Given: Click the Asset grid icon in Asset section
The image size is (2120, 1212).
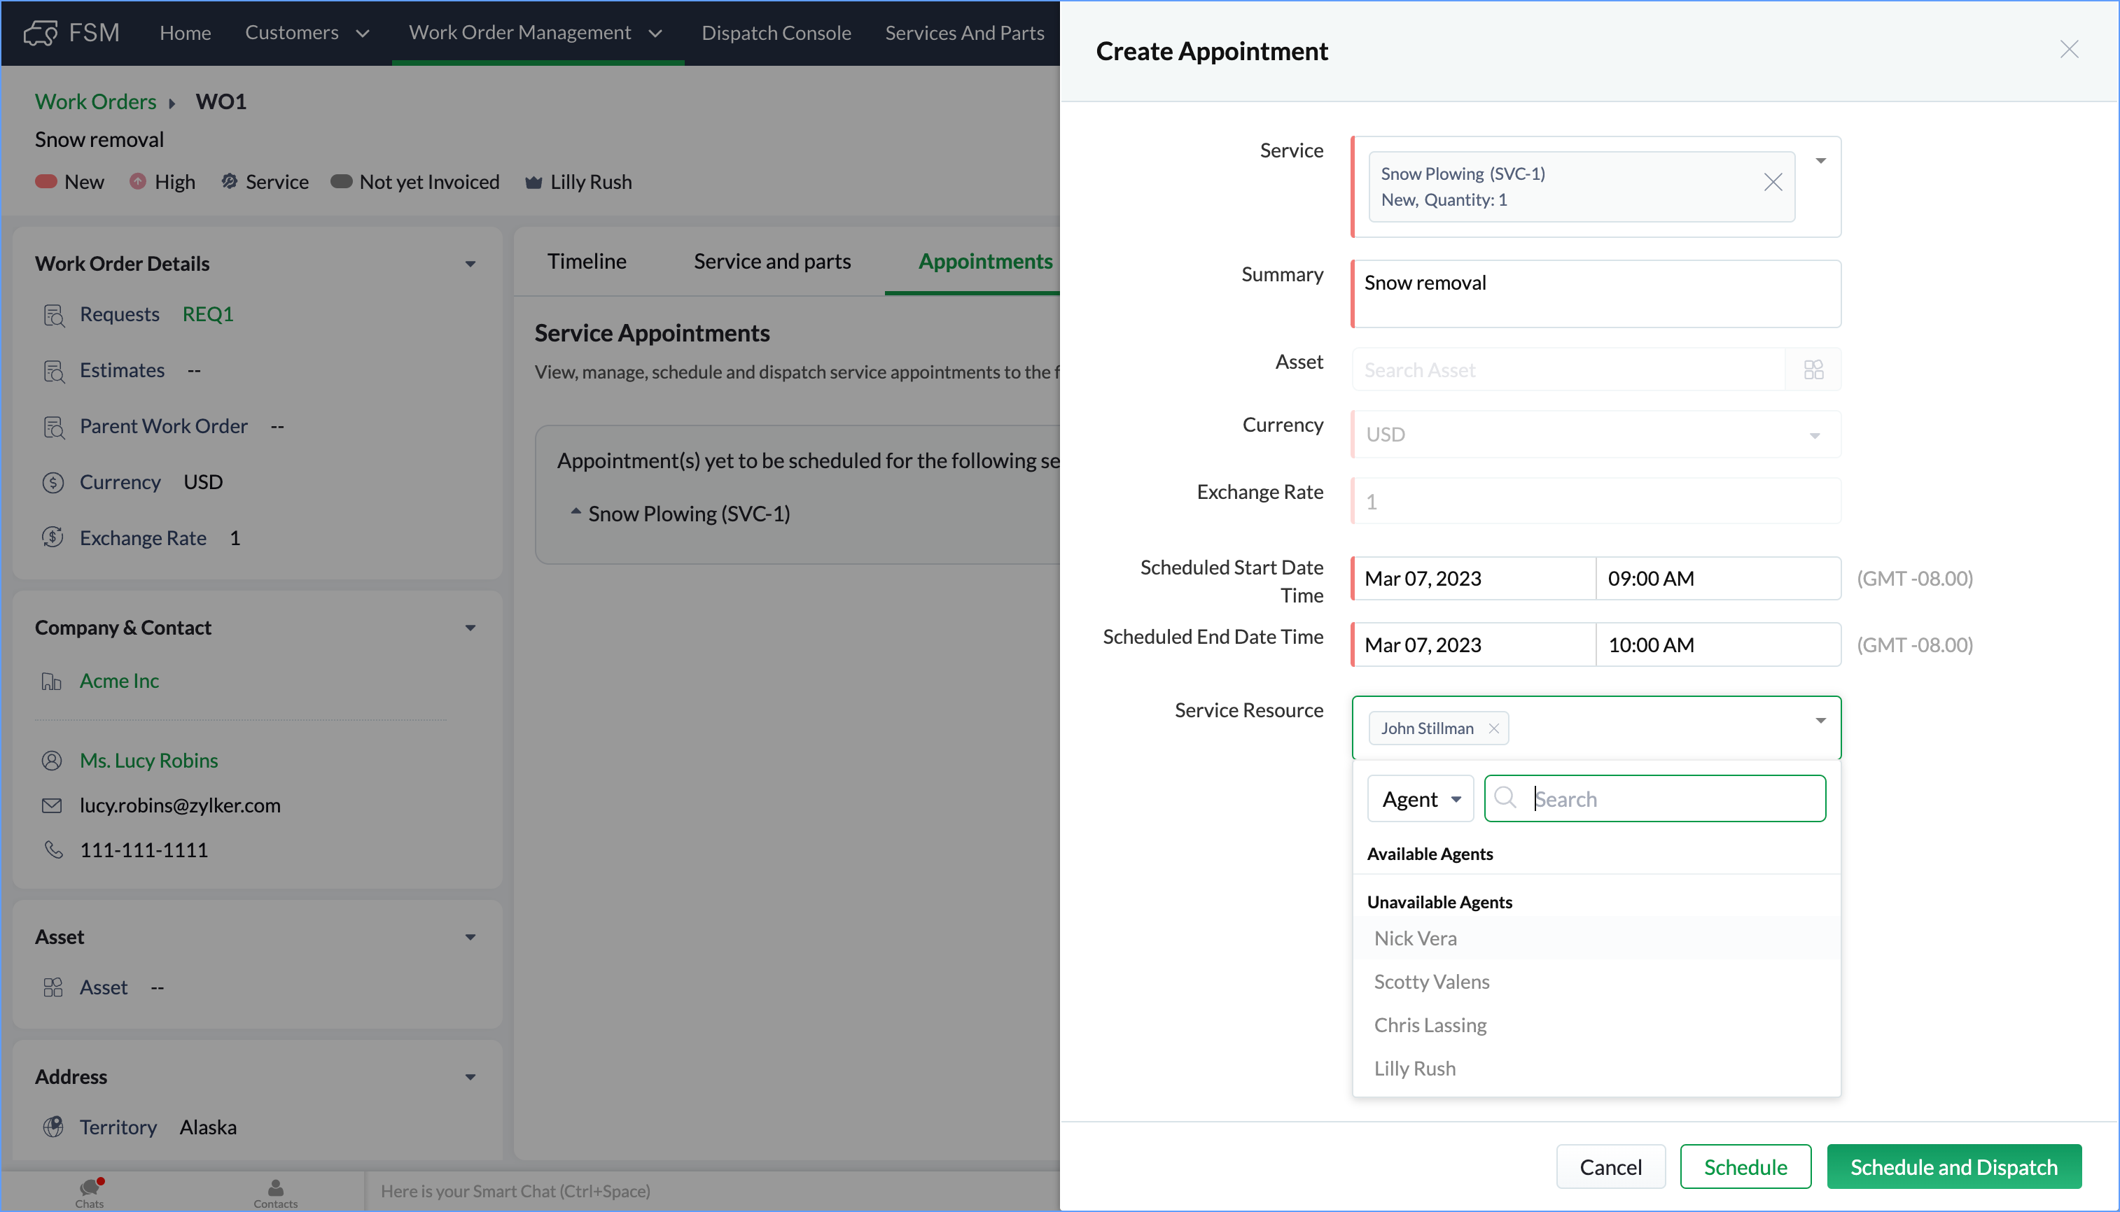Looking at the screenshot, I should [x=53, y=987].
